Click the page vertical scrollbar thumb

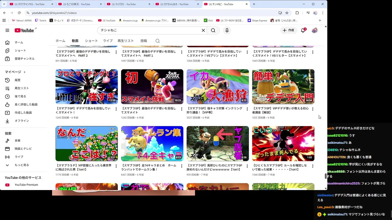[x=326, y=176]
